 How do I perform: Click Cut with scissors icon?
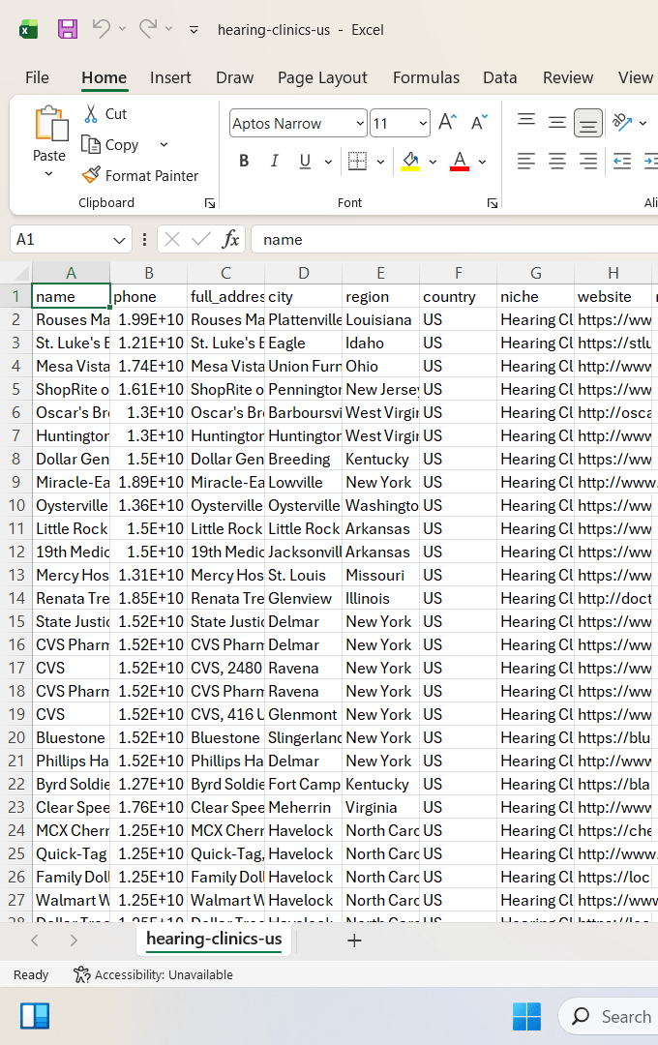(x=105, y=114)
